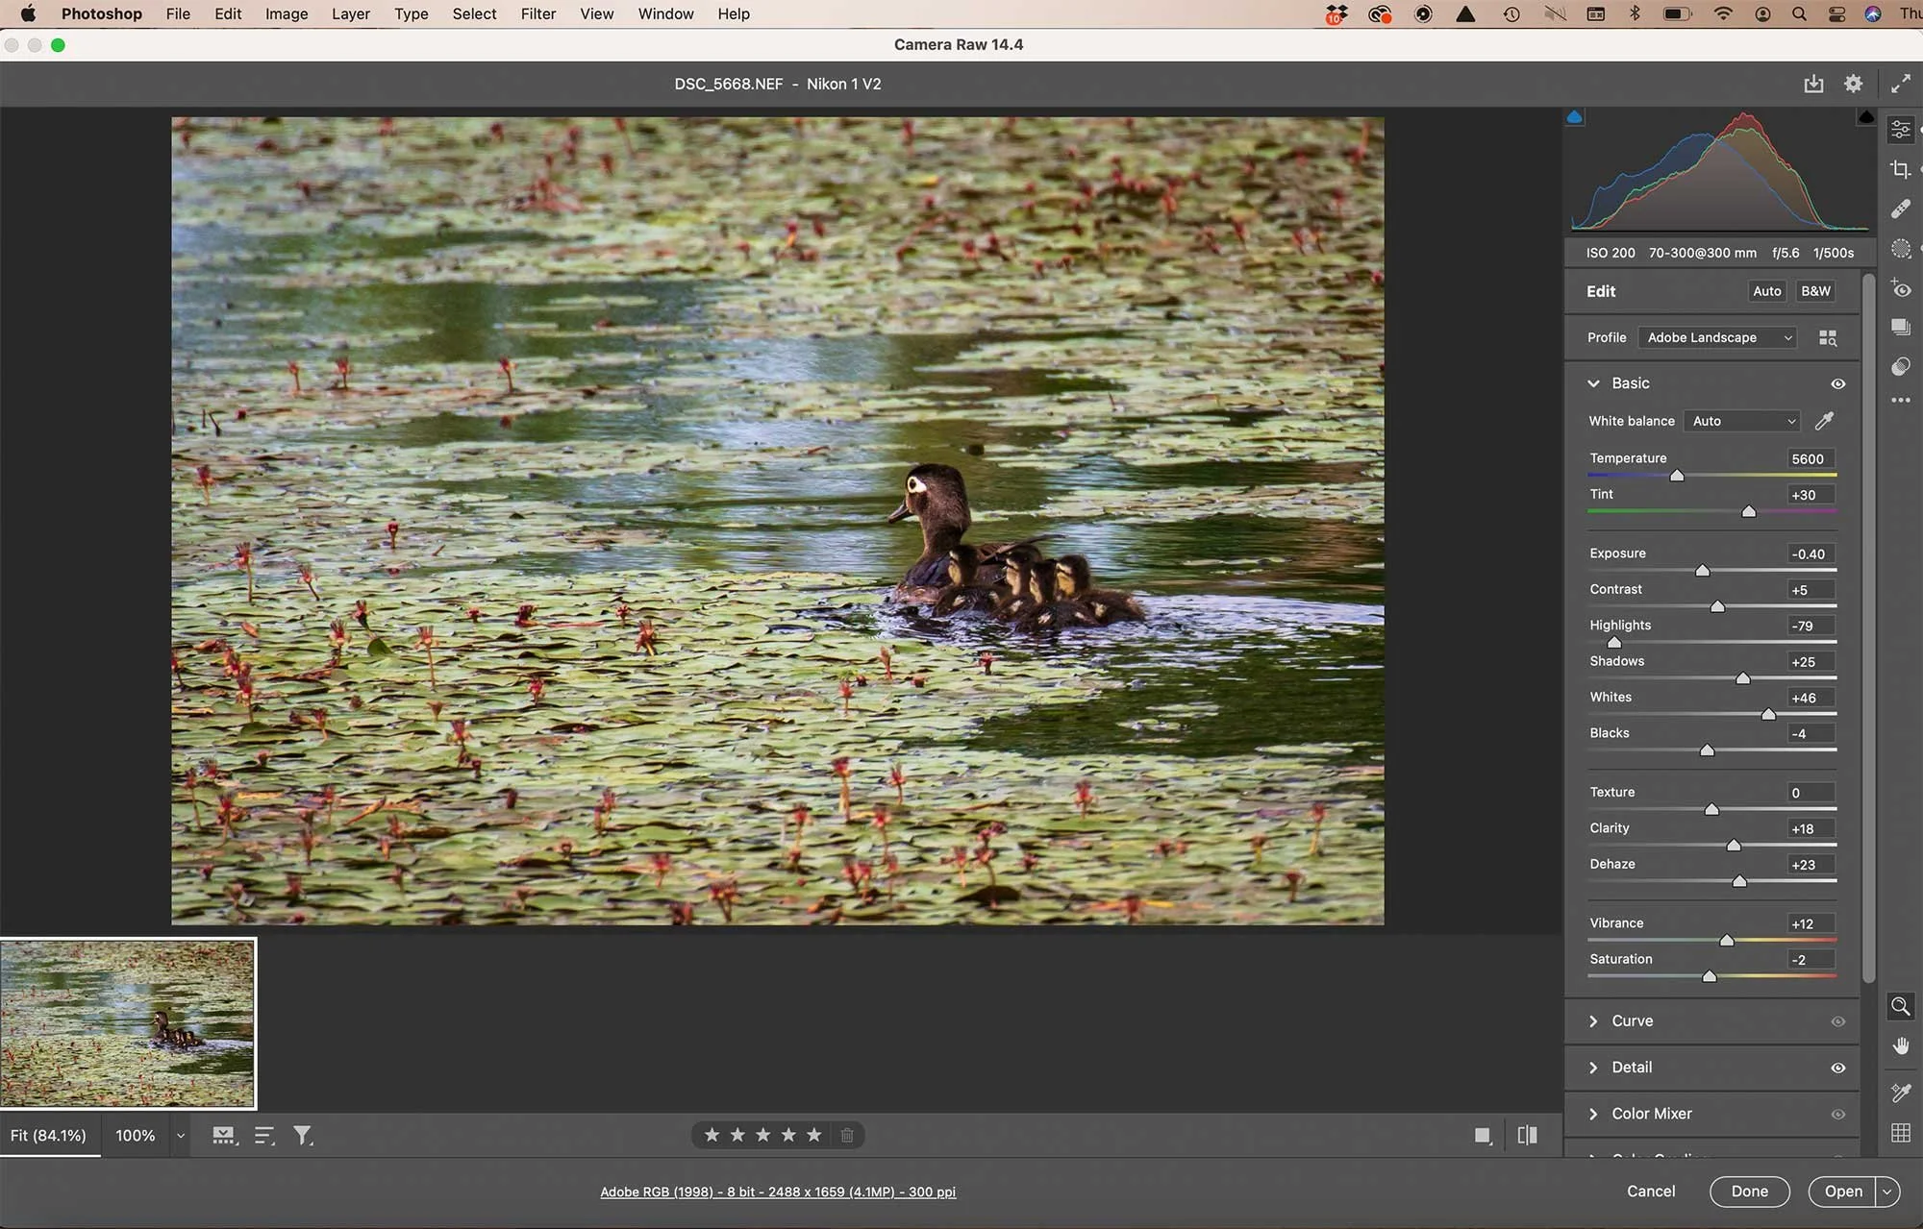Select the Crop tool in right toolbar
Viewport: 1923px width, 1229px height.
tap(1900, 170)
